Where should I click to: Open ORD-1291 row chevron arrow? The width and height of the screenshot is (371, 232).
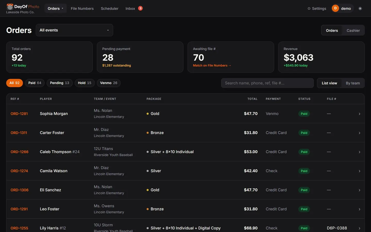(359, 209)
